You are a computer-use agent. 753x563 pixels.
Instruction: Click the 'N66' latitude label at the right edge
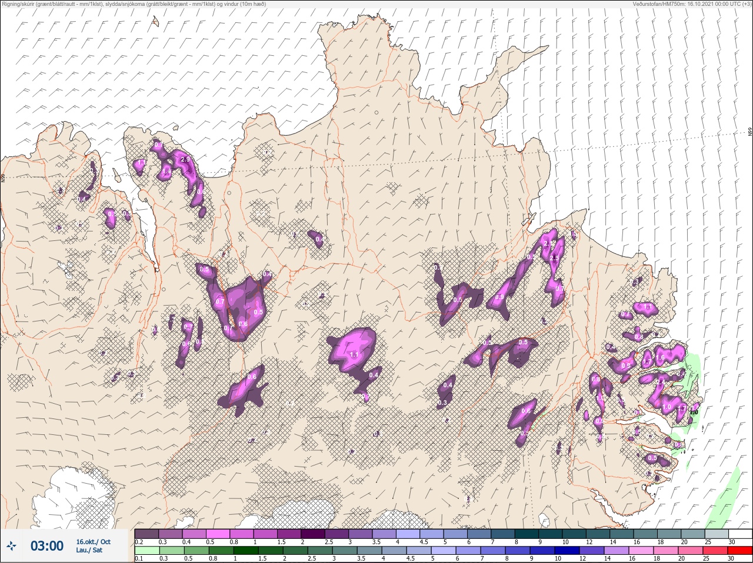[750, 133]
